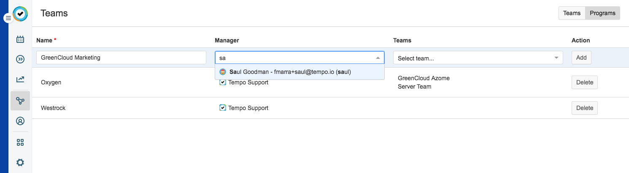This screenshot has height=173, width=629.
Task: Click the Tempo logo icon
Action: [20, 14]
